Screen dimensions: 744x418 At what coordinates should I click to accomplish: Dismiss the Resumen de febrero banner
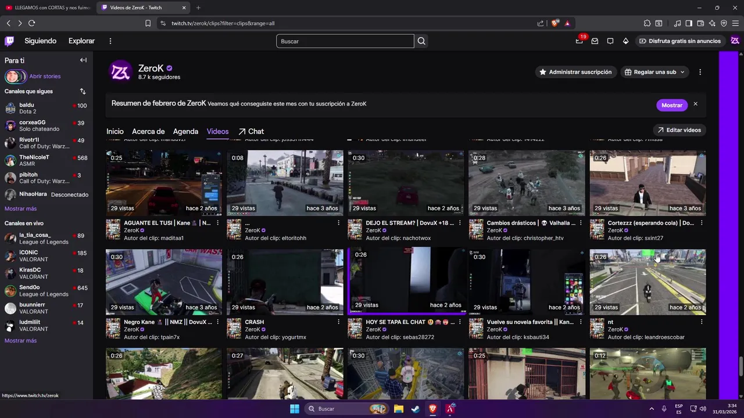tap(695, 105)
